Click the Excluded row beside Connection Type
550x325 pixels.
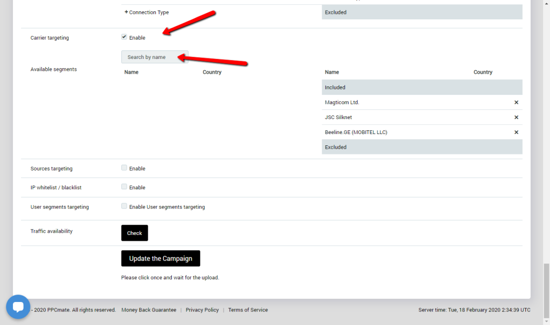pos(422,12)
